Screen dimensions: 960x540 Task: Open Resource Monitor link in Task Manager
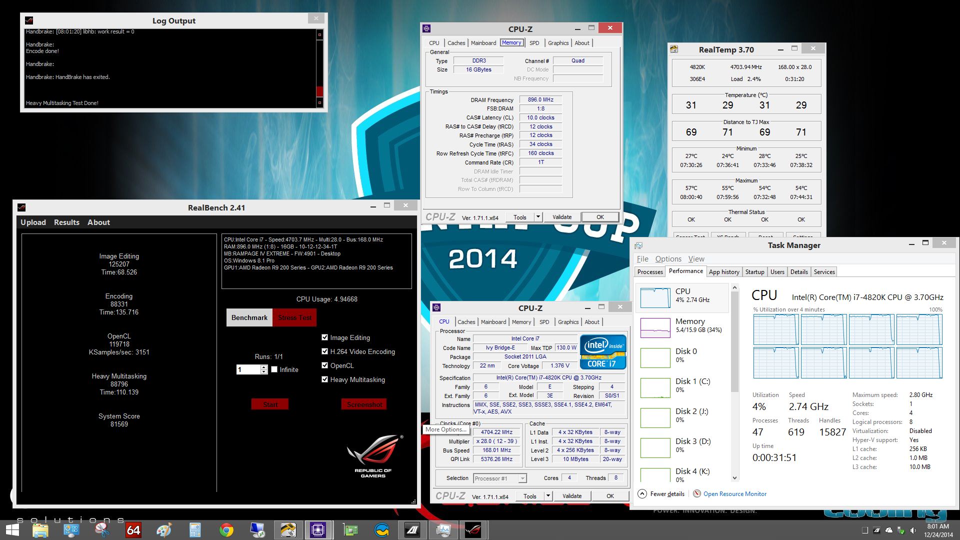coord(734,494)
